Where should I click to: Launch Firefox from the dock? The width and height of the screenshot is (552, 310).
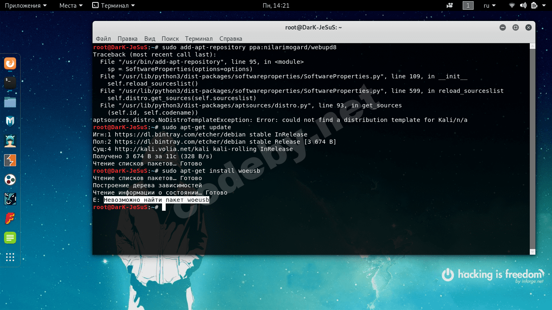[10, 63]
